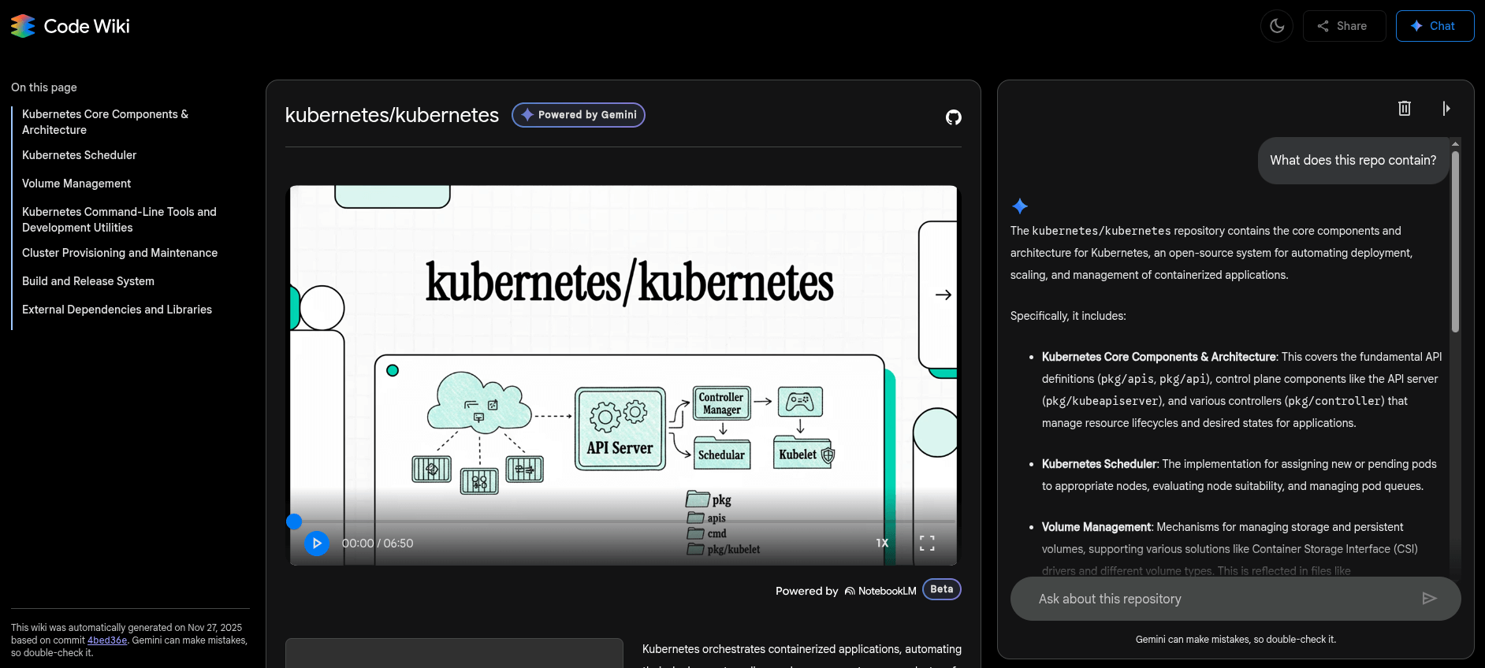Navigate to Volume Management section

(76, 184)
